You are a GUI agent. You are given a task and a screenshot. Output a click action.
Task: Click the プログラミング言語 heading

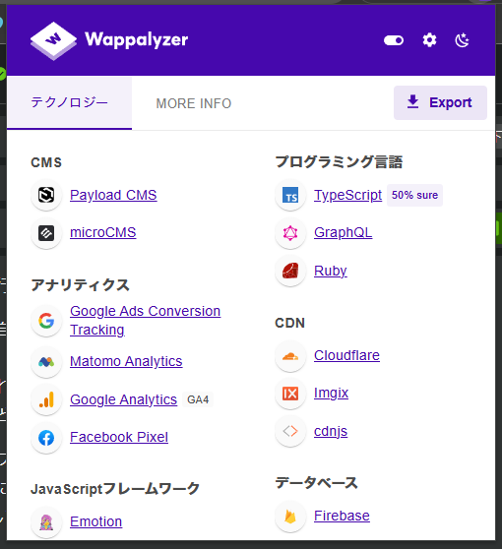point(339,162)
